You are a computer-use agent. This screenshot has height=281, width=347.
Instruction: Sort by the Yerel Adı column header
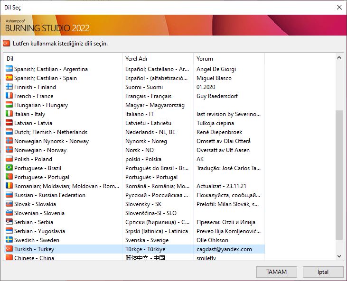tap(158, 59)
